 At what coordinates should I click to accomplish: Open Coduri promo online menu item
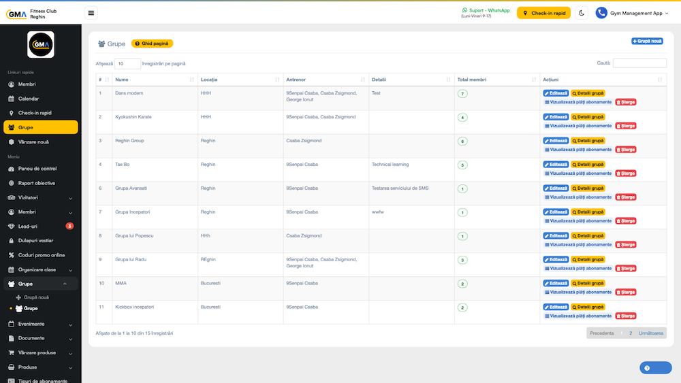(x=41, y=255)
